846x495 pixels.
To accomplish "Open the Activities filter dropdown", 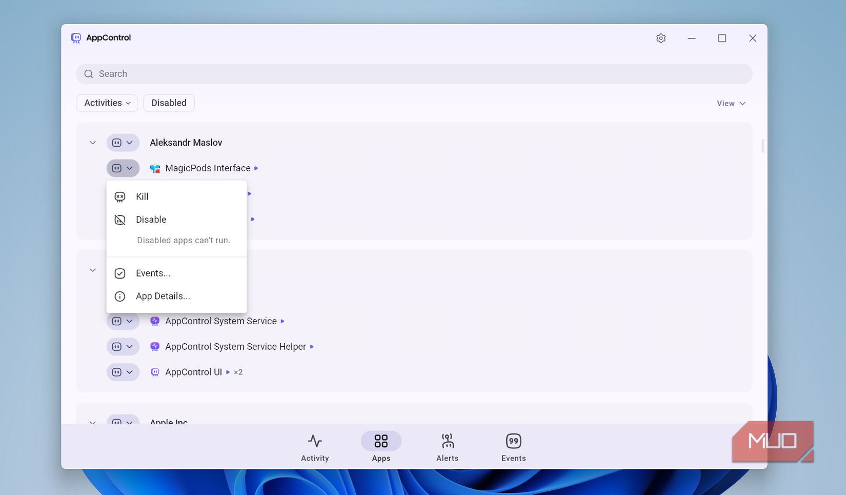I will coord(106,103).
